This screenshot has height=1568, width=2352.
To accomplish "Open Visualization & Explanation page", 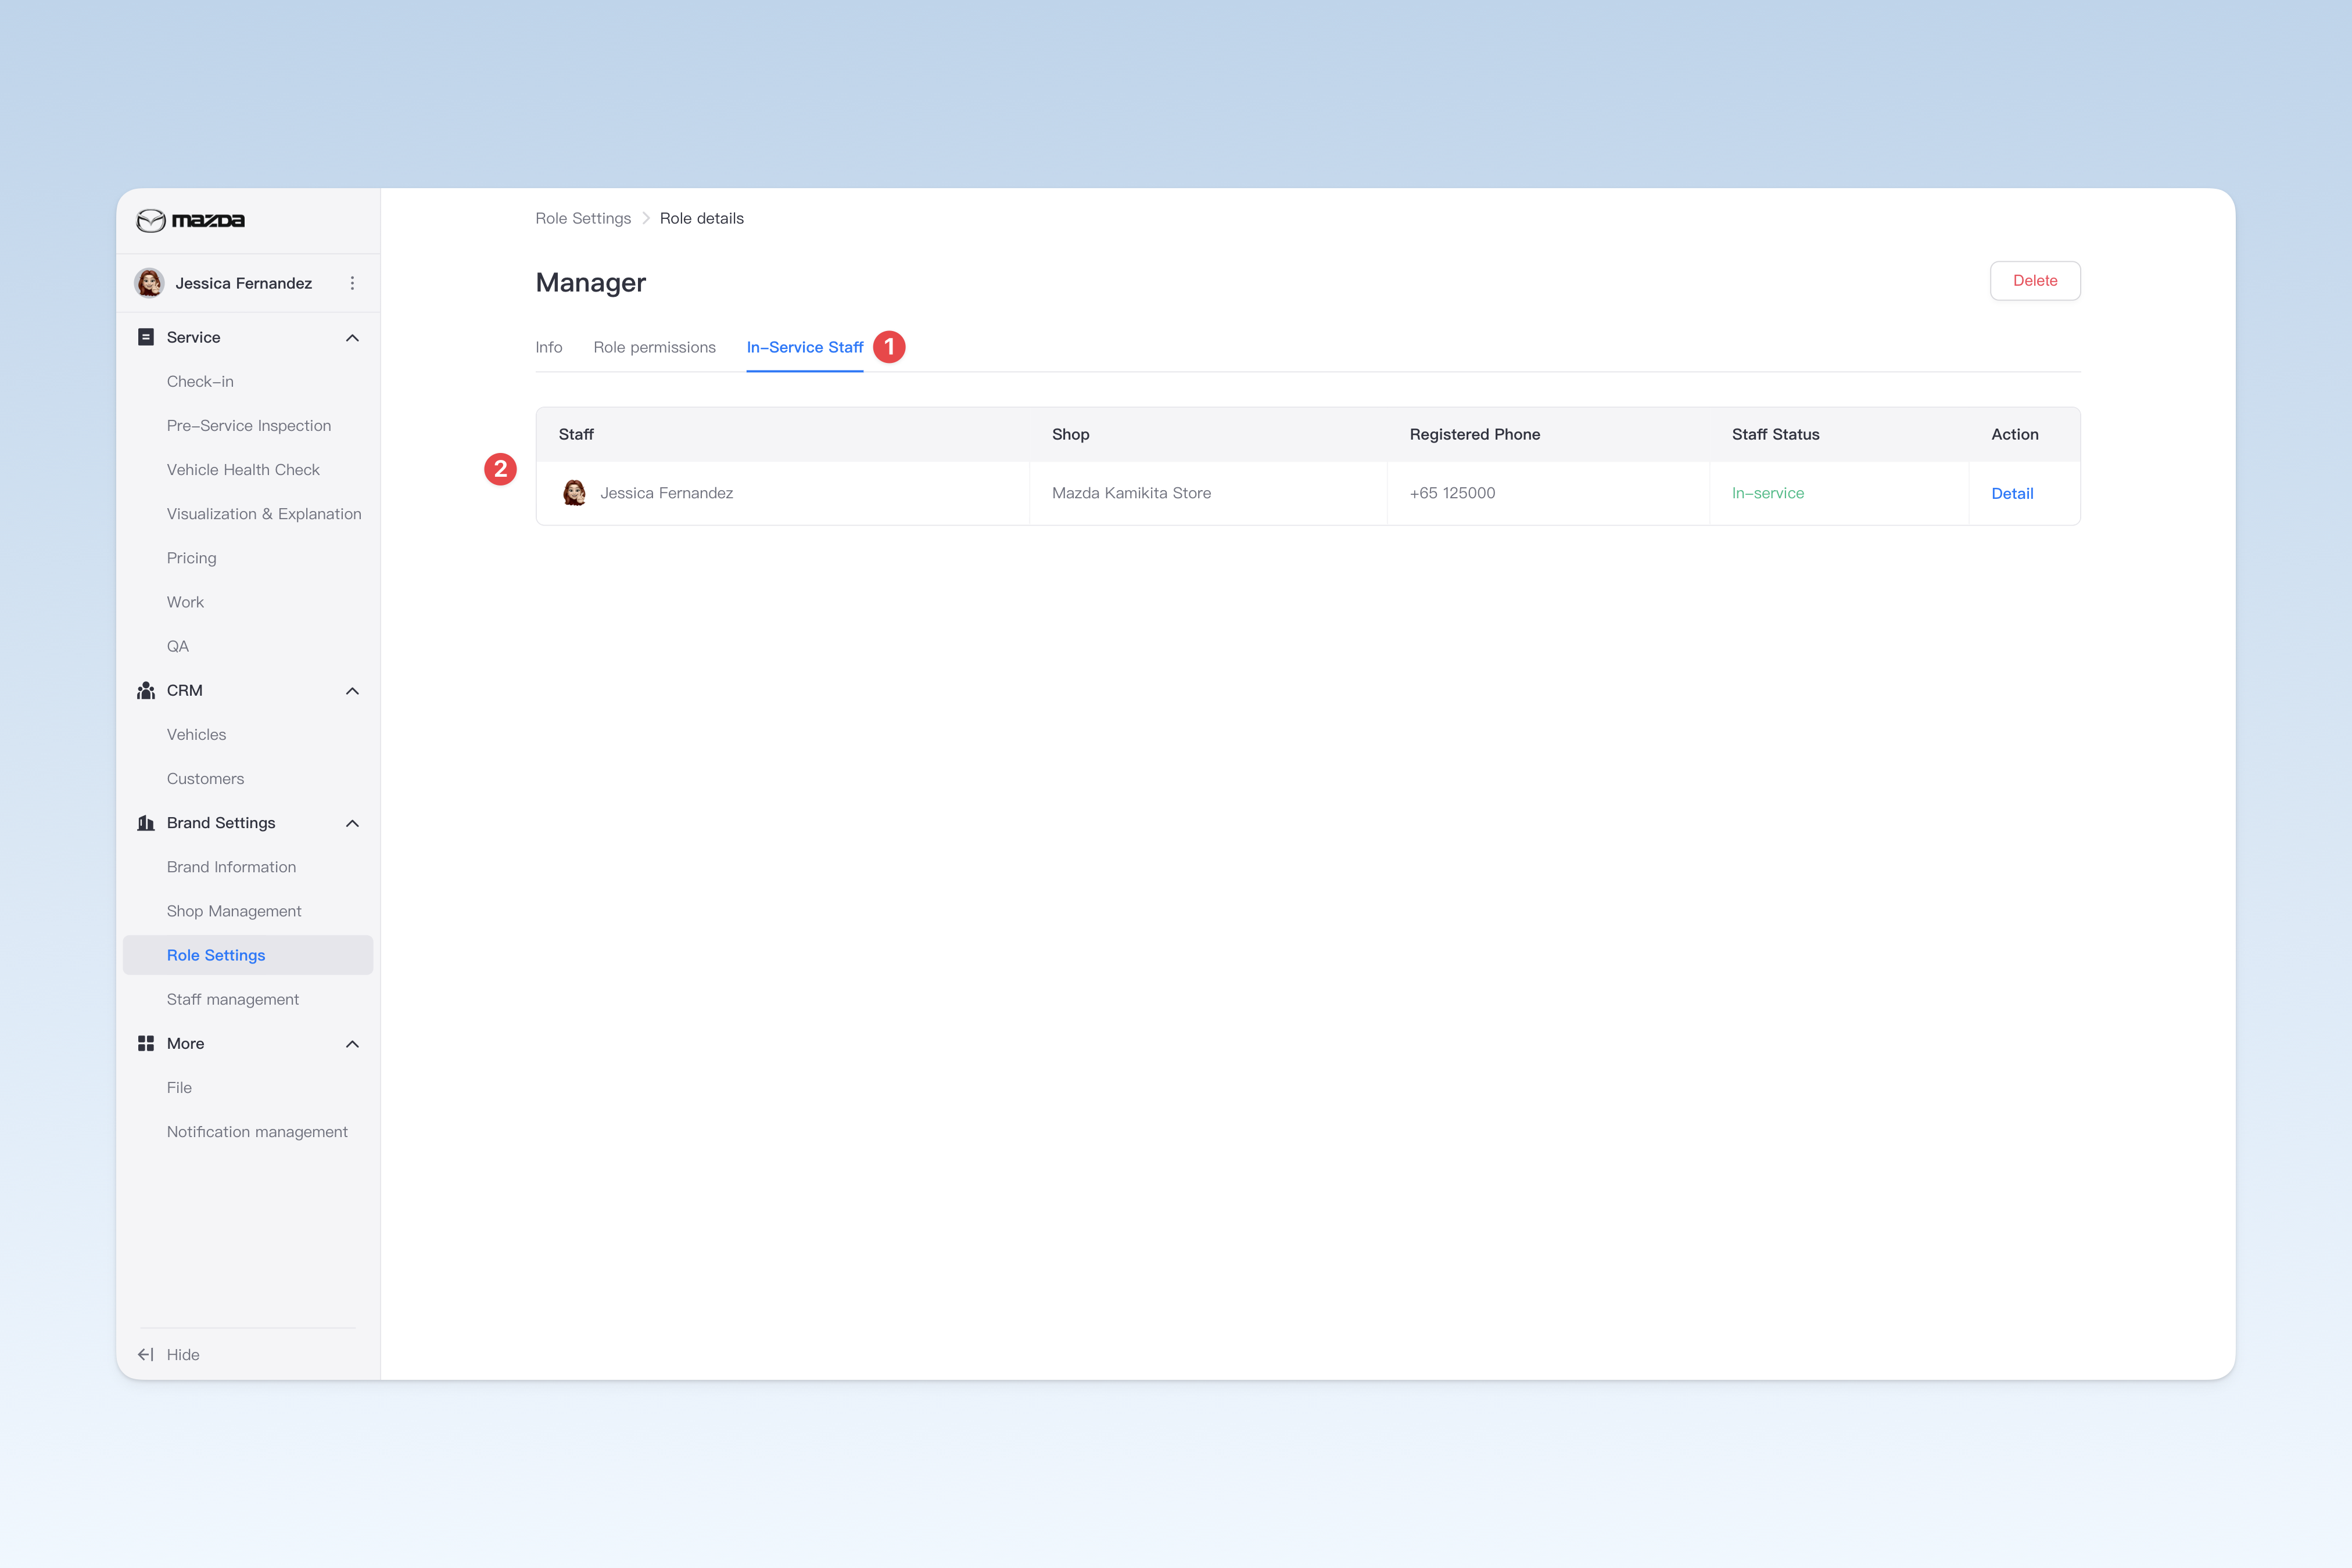I will click(x=264, y=514).
